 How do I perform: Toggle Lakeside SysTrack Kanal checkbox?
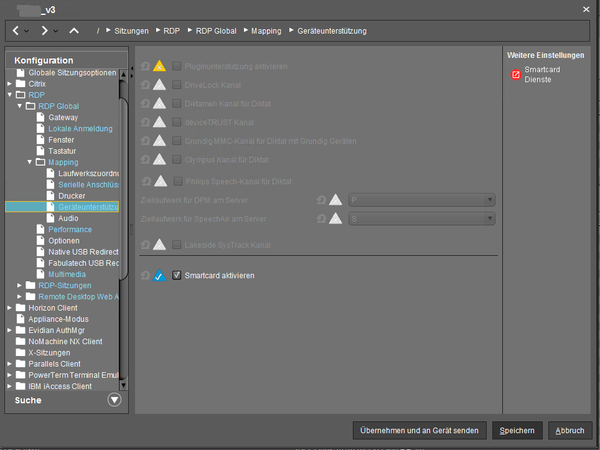point(177,245)
